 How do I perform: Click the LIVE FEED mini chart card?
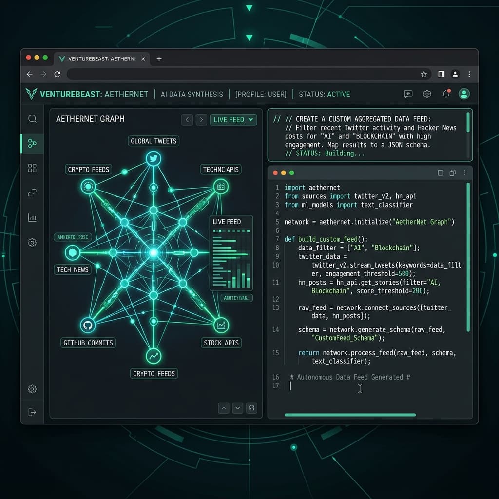tap(231, 253)
